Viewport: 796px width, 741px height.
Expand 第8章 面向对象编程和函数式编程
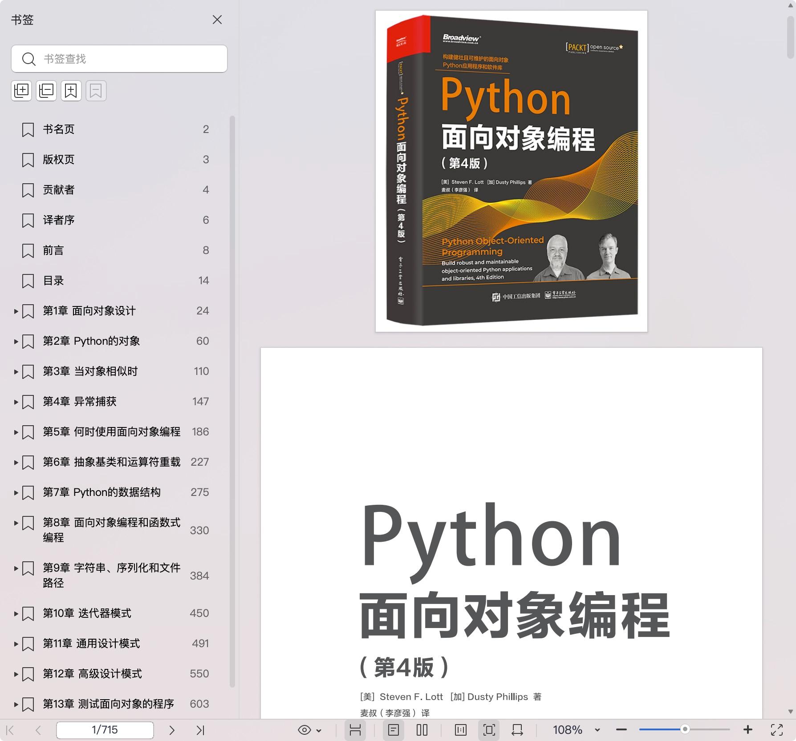click(x=16, y=523)
